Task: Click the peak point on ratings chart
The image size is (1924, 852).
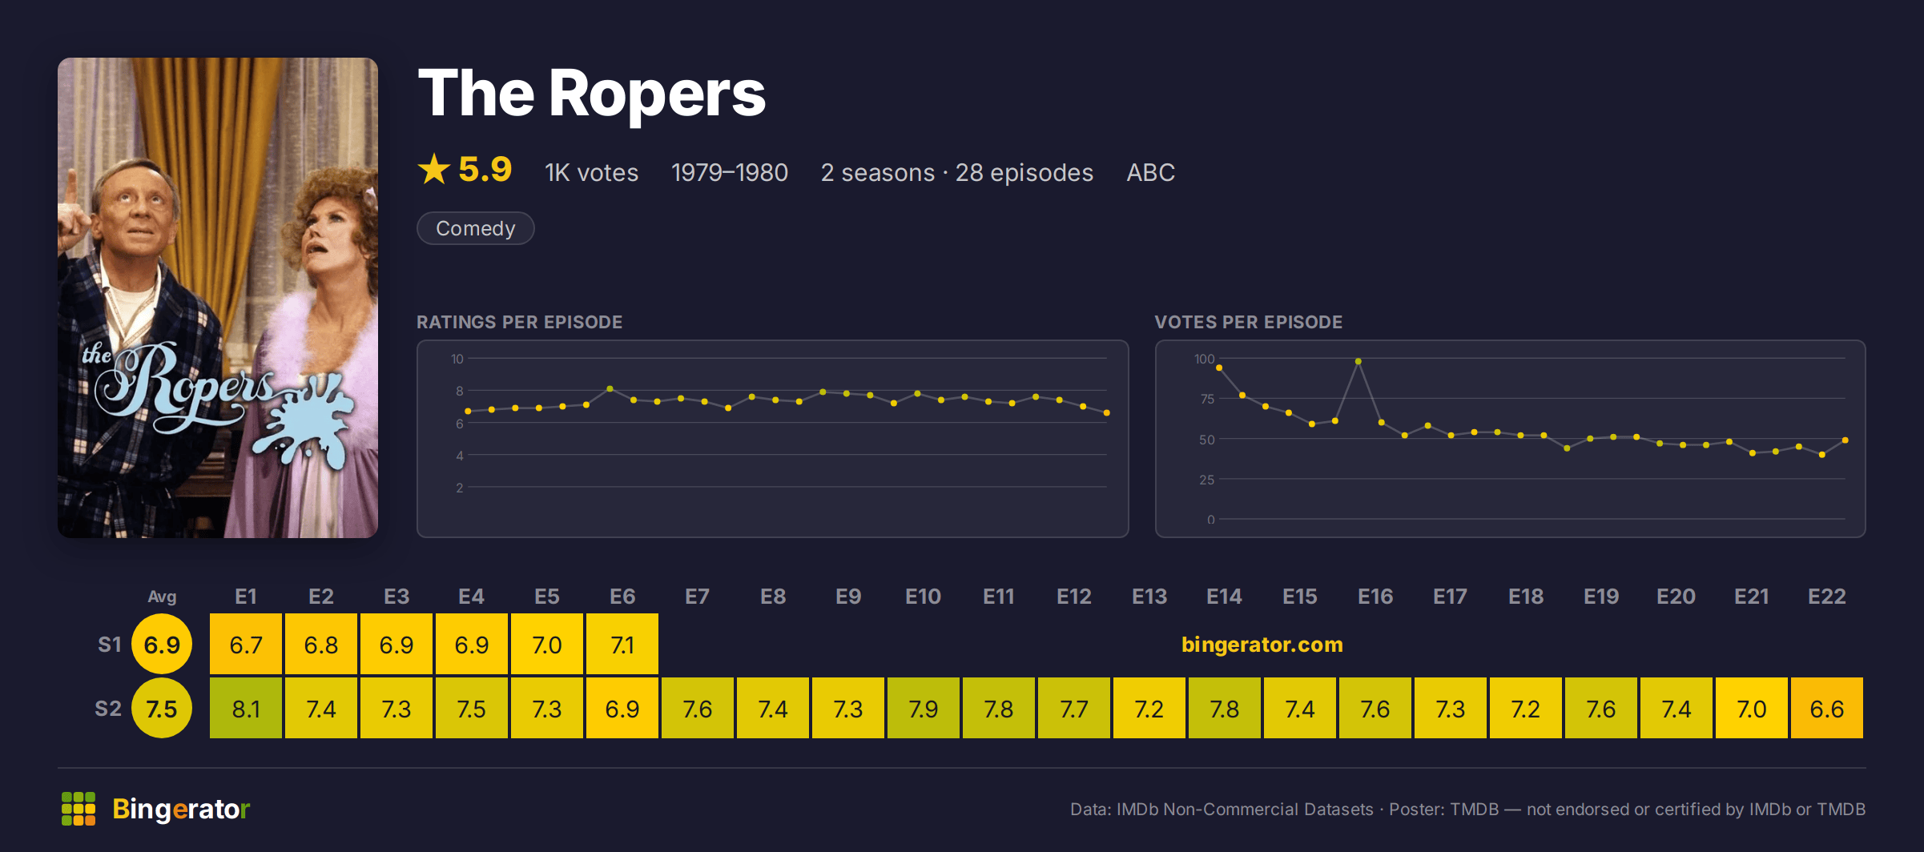Action: click(x=610, y=389)
